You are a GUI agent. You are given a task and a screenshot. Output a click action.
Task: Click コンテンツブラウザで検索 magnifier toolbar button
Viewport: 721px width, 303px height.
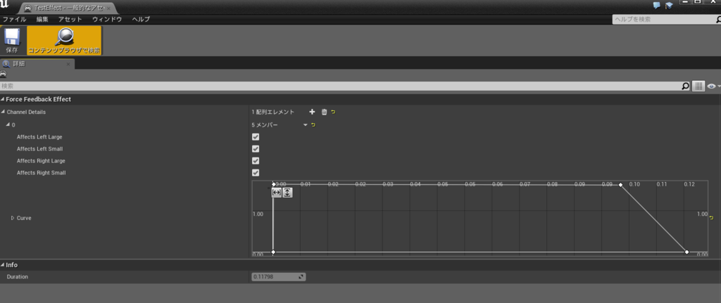[x=64, y=40]
